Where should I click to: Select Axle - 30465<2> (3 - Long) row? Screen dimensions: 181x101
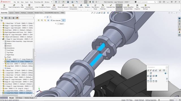point(19,61)
